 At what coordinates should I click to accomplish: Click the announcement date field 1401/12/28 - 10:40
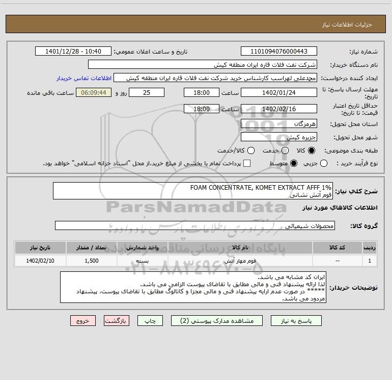click(73, 51)
